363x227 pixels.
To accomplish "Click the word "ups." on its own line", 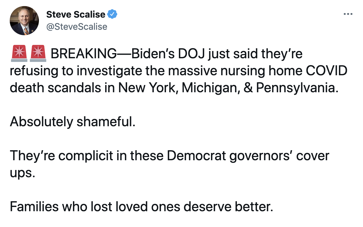I will (22, 173).
